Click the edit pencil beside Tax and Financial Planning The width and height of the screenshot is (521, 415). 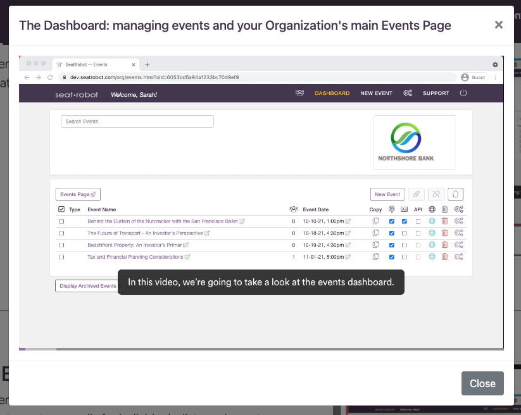pyautogui.click(x=187, y=257)
